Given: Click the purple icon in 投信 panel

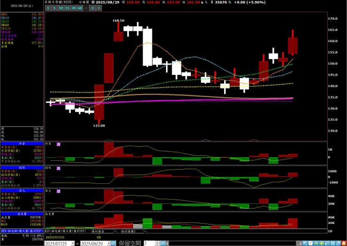Looking at the screenshot, I should coord(59,168).
